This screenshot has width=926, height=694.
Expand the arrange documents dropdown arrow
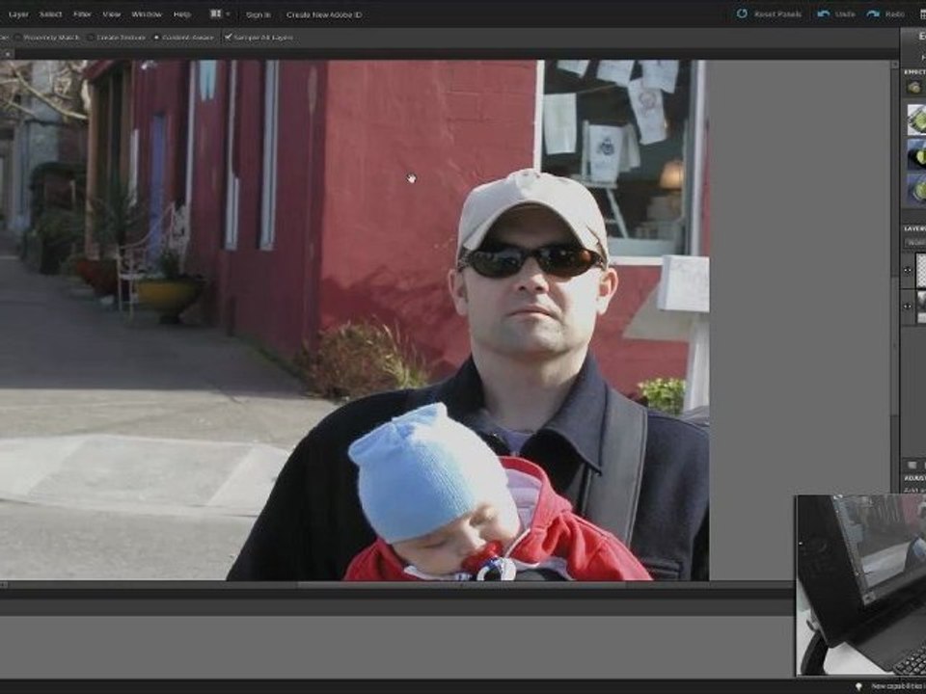[x=228, y=14]
